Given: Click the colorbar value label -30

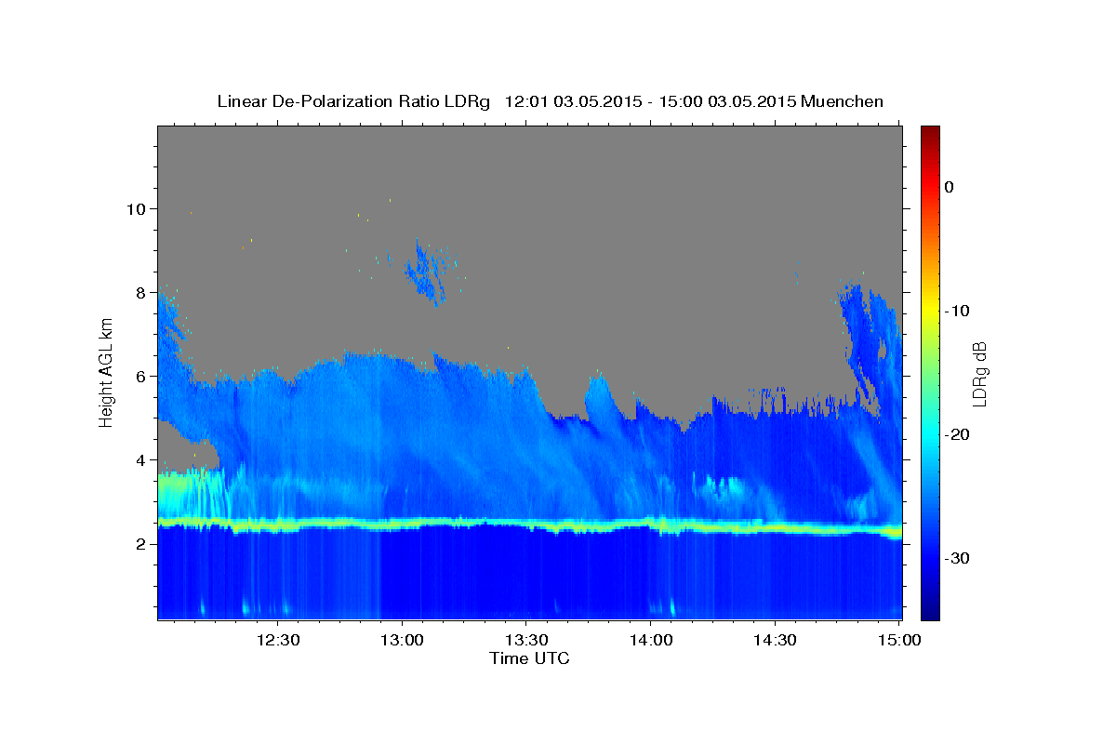Looking at the screenshot, I should click(958, 558).
